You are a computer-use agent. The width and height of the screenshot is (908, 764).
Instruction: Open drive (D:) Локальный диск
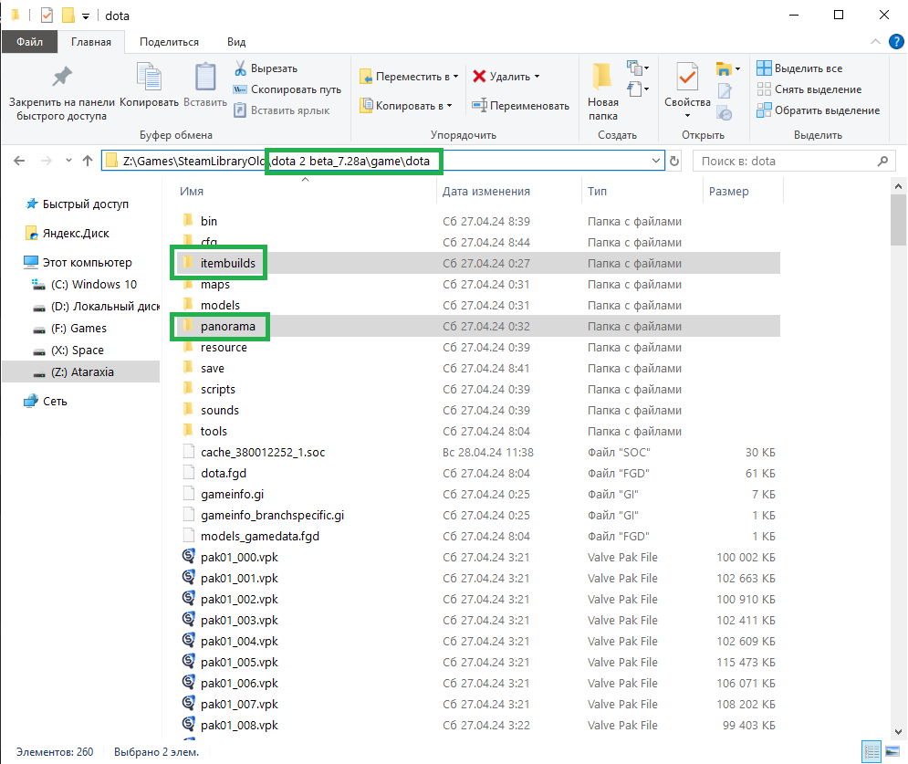[x=96, y=307]
